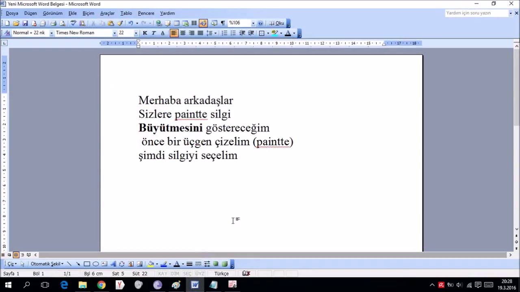Toggle the Select Objects pointer
The height and width of the screenshot is (292, 520).
pyautogui.click(x=22, y=264)
